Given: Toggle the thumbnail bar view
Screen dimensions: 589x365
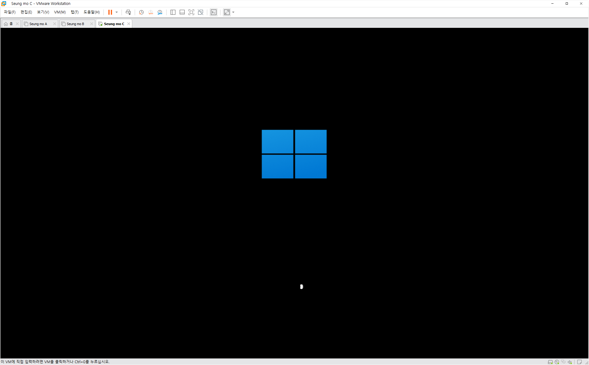Looking at the screenshot, I should click(182, 12).
